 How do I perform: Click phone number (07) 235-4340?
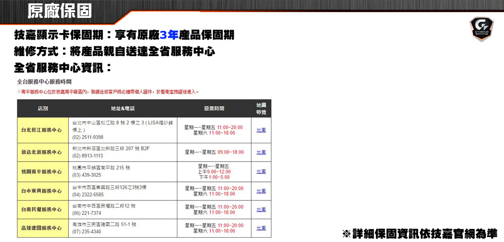coord(87,231)
